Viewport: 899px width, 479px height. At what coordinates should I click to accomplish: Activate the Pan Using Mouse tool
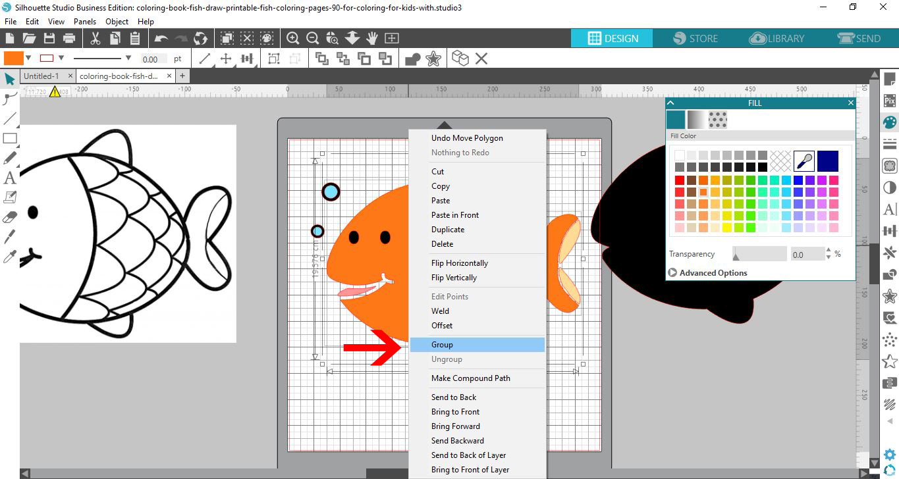(372, 38)
